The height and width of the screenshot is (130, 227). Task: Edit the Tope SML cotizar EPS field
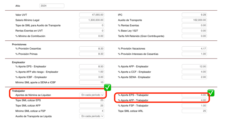pyautogui.click(x=92, y=100)
